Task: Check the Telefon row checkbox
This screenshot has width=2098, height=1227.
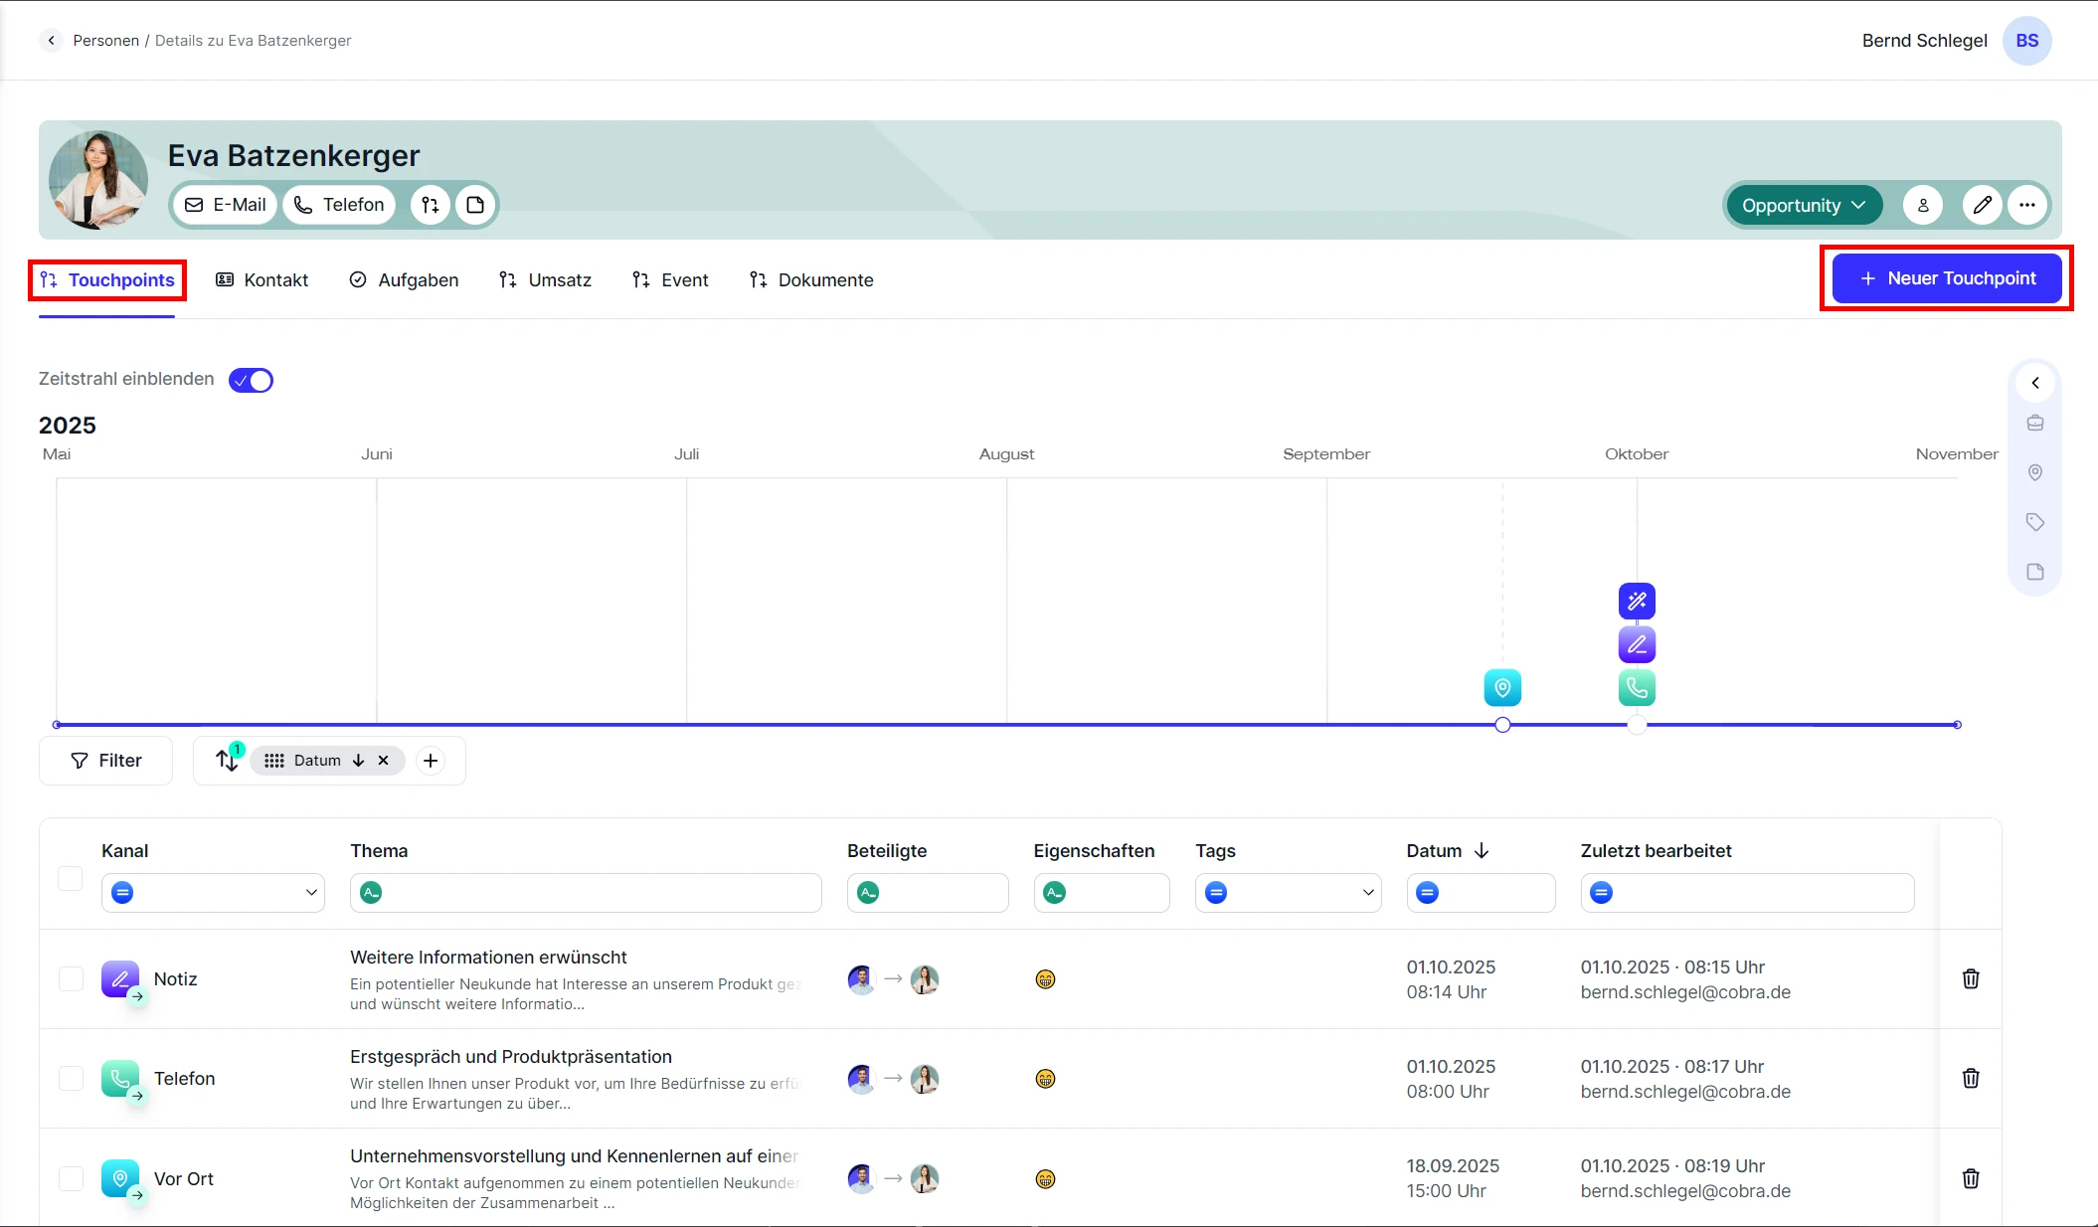Action: (x=71, y=1079)
